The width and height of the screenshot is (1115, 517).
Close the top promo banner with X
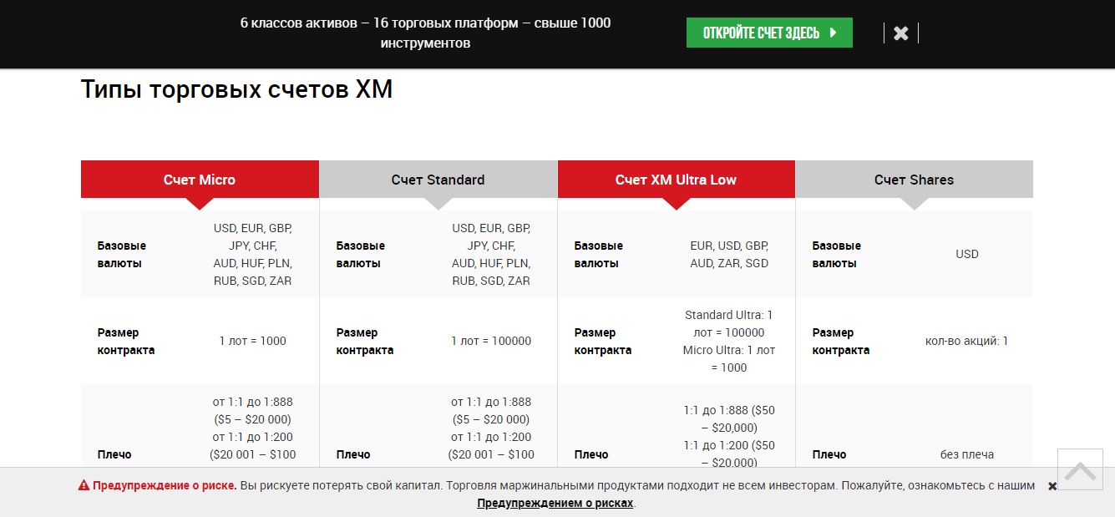click(900, 33)
